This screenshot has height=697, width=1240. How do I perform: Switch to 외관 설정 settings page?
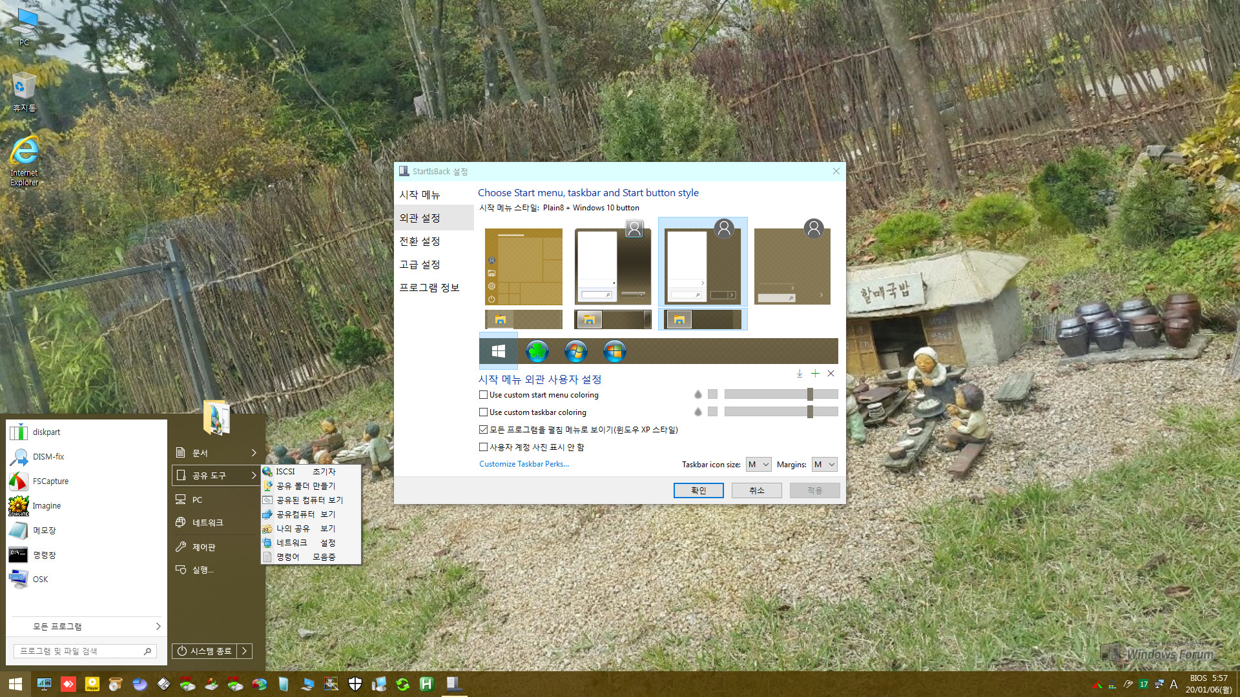click(x=434, y=217)
